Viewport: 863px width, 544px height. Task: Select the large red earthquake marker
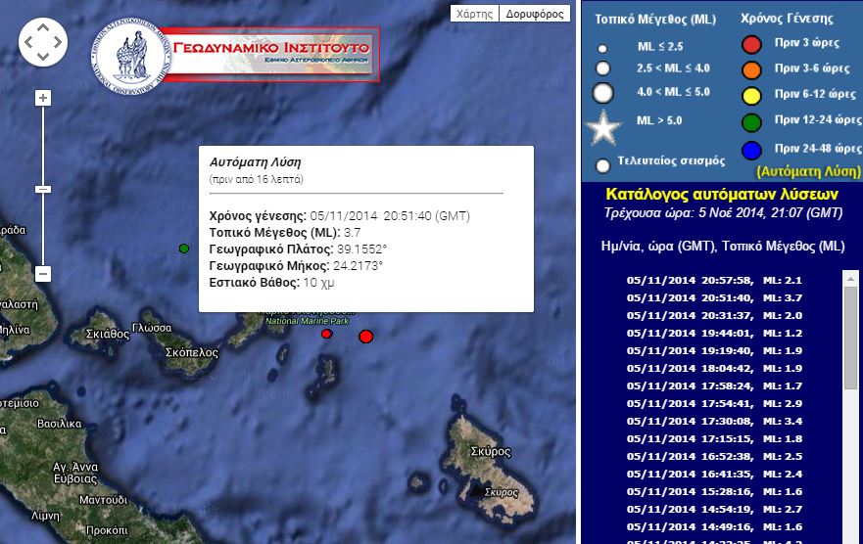click(366, 337)
